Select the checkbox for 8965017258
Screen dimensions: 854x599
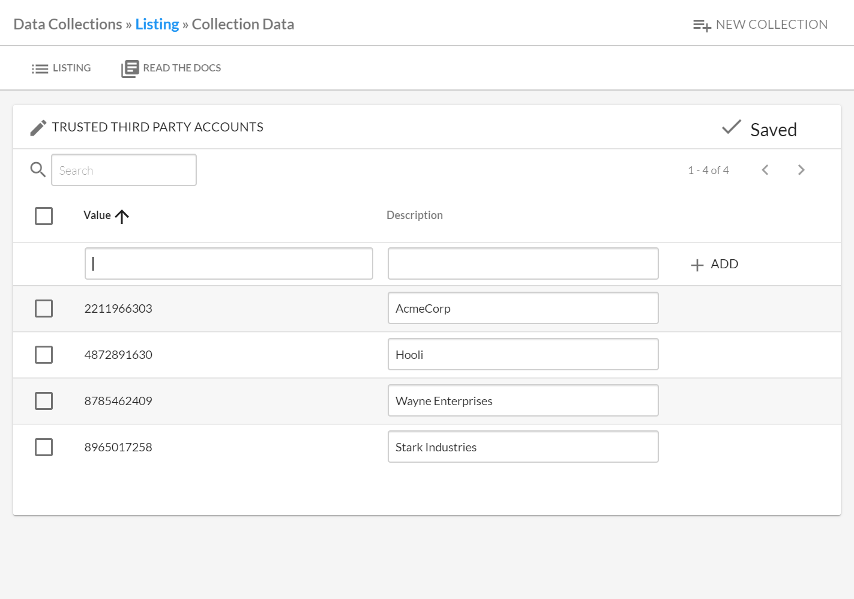44,447
